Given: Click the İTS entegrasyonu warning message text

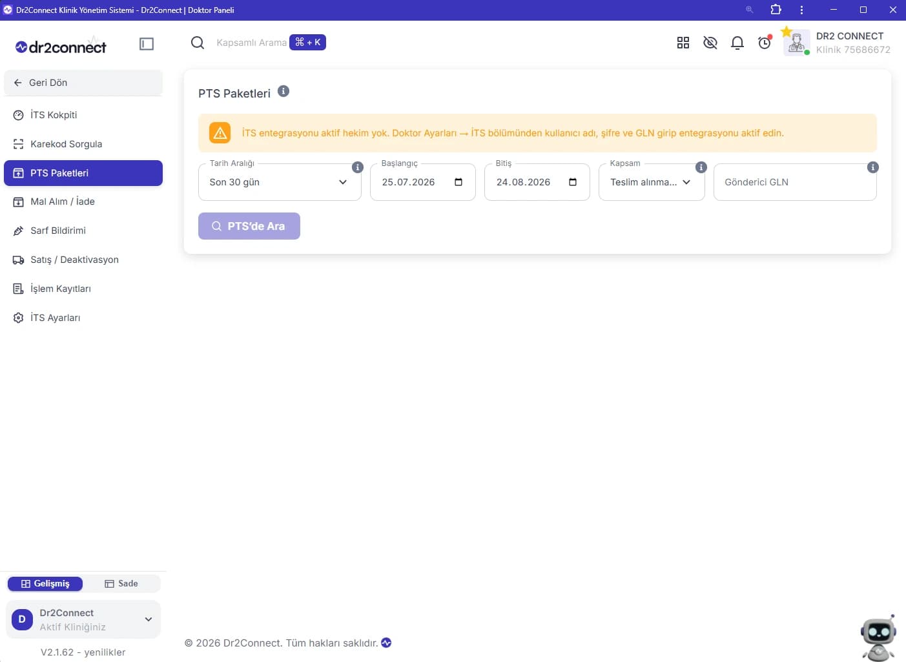Looking at the screenshot, I should [x=513, y=133].
